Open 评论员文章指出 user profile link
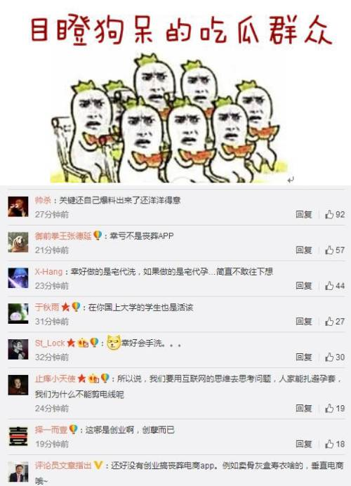The height and width of the screenshot is (486, 351). 63,466
